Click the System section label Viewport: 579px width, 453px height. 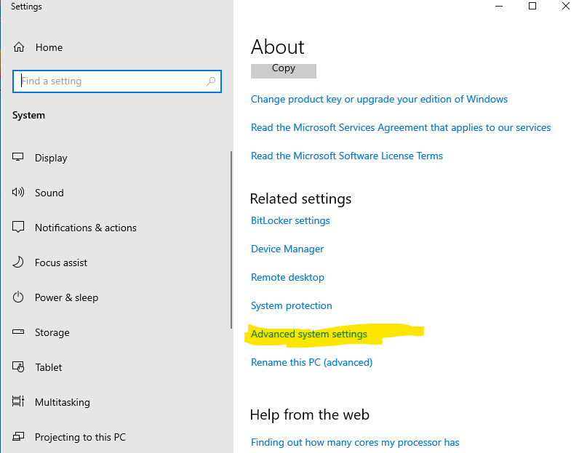point(29,116)
